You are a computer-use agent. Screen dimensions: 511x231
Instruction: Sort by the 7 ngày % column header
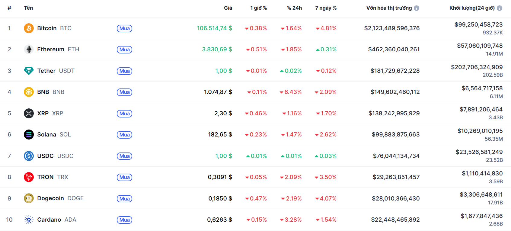(x=326, y=8)
